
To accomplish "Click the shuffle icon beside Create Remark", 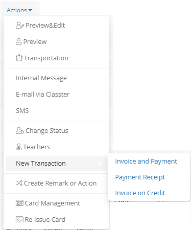I will [19, 183].
